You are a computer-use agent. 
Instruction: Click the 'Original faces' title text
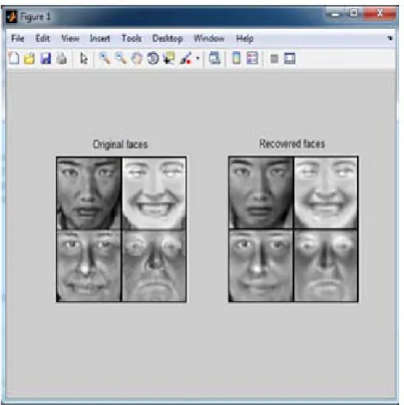point(121,144)
